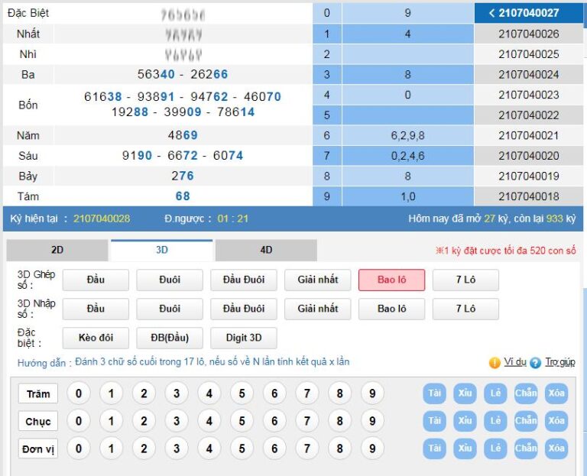Select draw 2107040021 from history list
The height and width of the screenshot is (476, 587).
(x=528, y=135)
